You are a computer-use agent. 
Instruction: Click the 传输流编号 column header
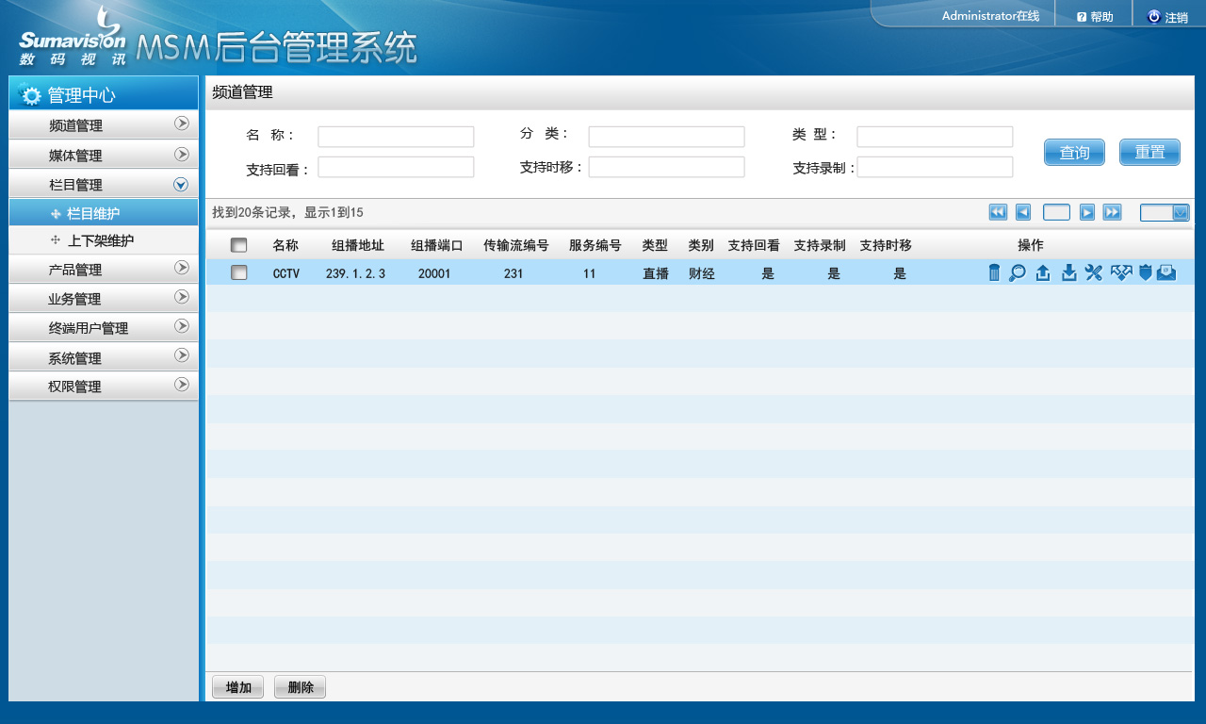pyautogui.click(x=516, y=245)
